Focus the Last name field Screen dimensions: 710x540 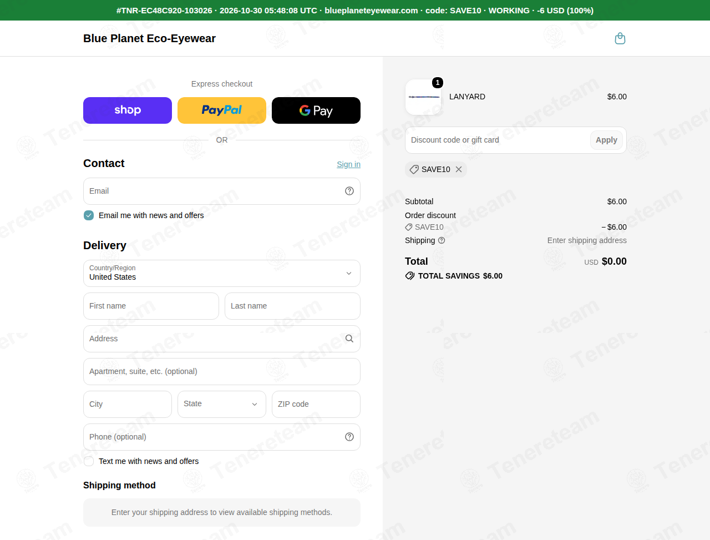pos(292,306)
